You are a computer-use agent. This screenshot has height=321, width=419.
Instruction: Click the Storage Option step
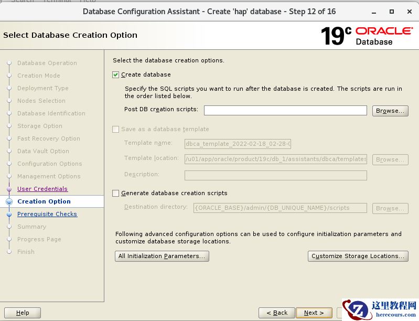(x=40, y=126)
